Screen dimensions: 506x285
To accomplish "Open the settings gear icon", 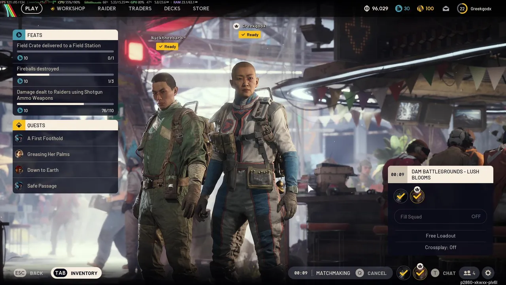I will pyautogui.click(x=488, y=273).
